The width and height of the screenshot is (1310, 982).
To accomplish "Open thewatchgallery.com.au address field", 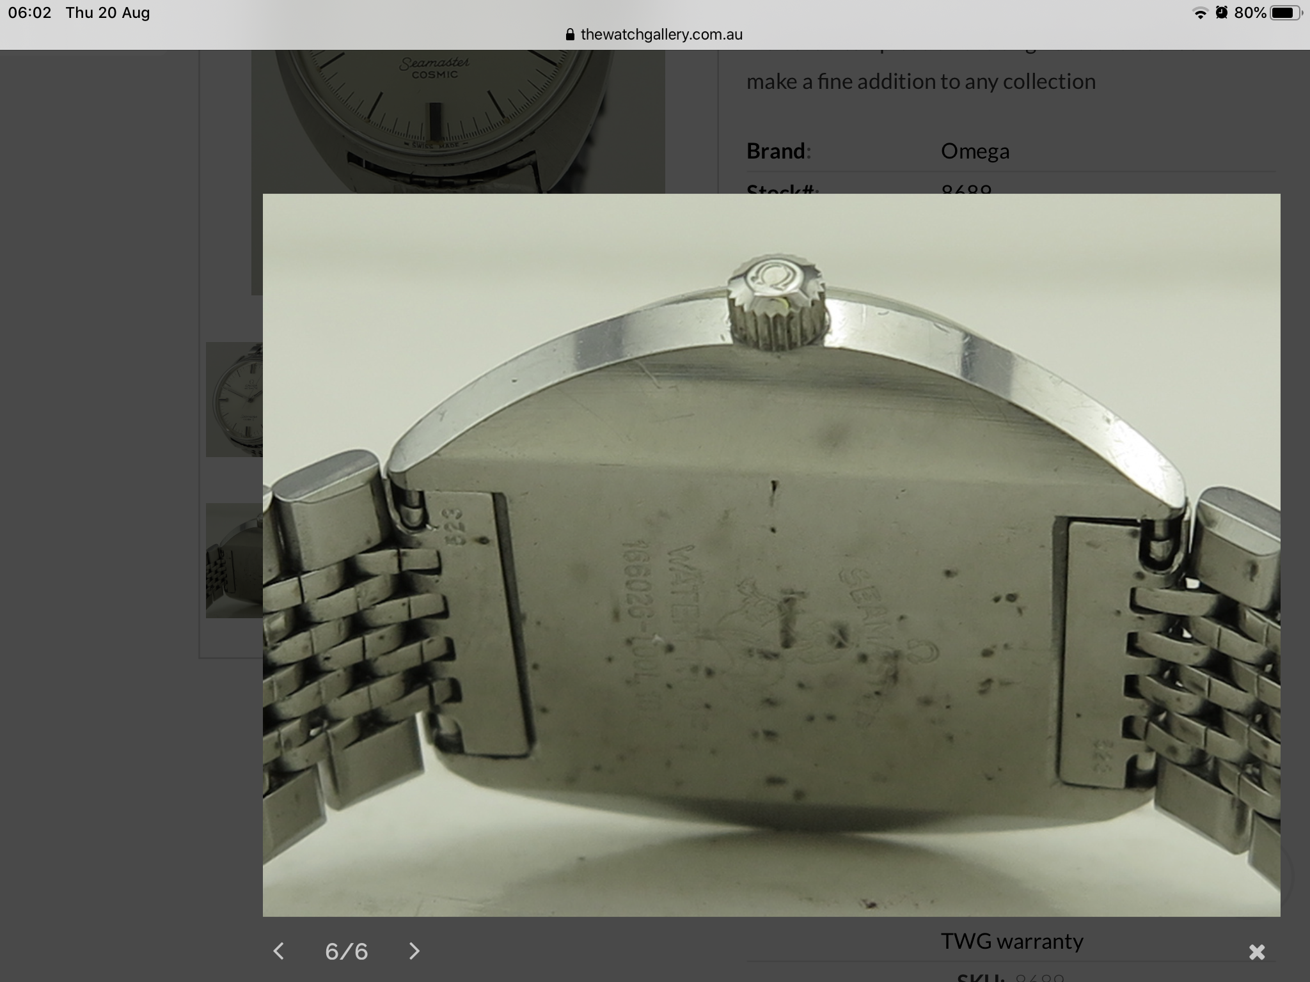I will click(661, 35).
